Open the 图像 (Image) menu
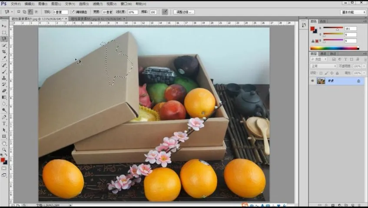This screenshot has width=368, height=208. [x=43, y=3]
